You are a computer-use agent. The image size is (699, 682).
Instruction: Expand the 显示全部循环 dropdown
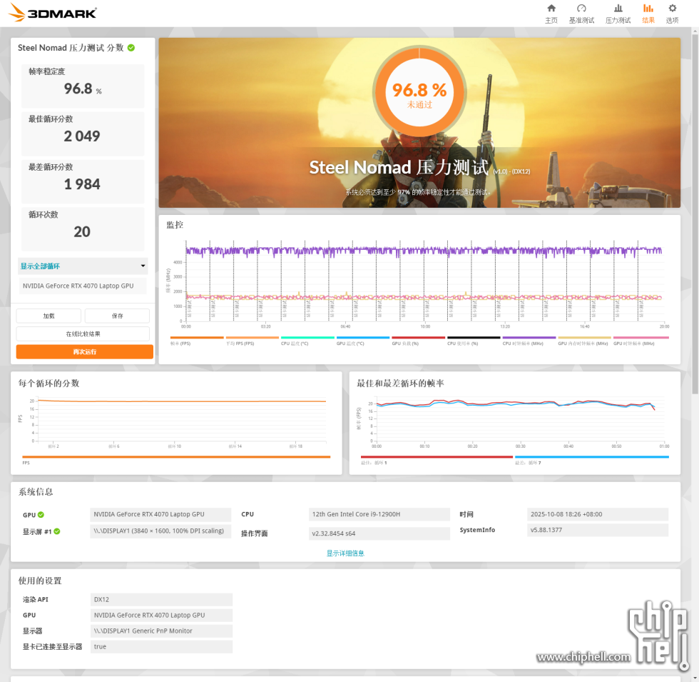pos(83,266)
